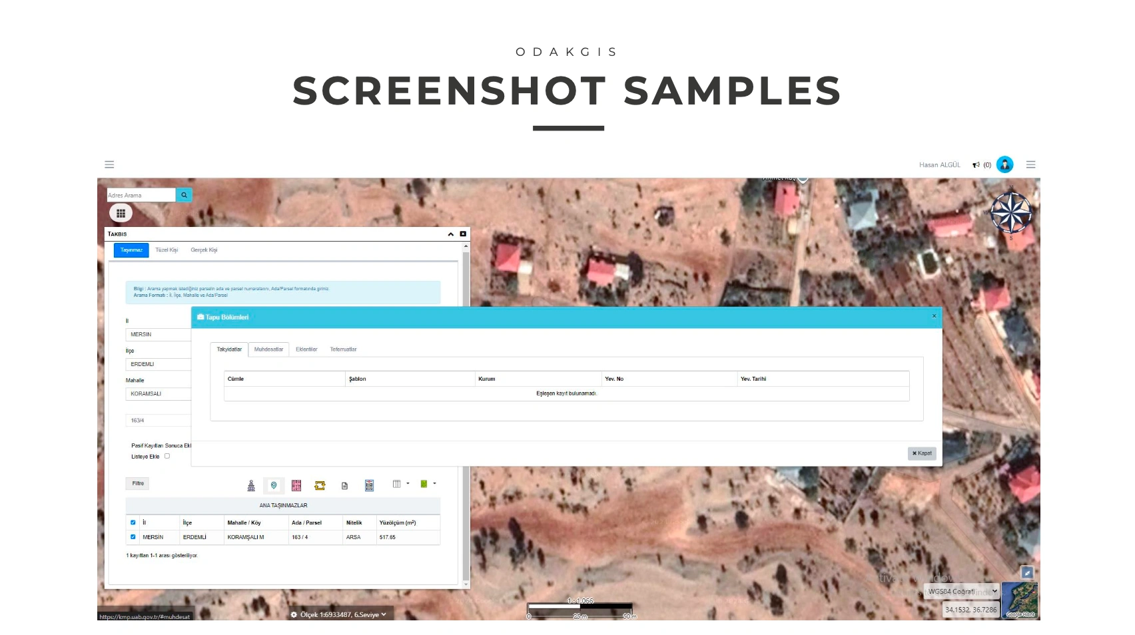Click the map pin locate icon

[274, 485]
